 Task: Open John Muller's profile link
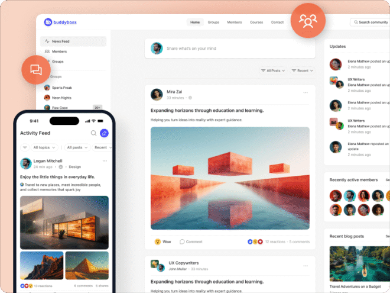click(178, 269)
